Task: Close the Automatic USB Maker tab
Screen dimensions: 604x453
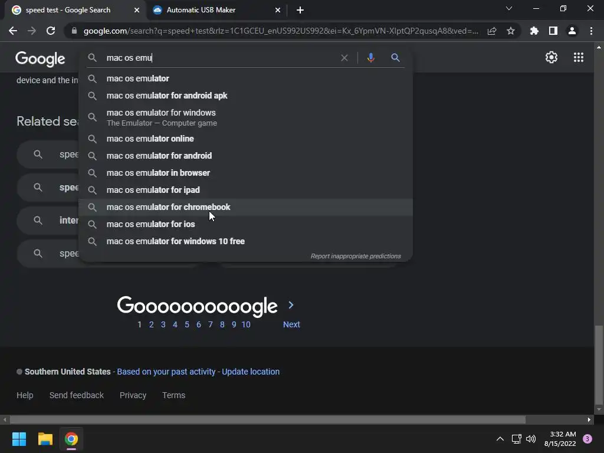Action: pos(278,10)
